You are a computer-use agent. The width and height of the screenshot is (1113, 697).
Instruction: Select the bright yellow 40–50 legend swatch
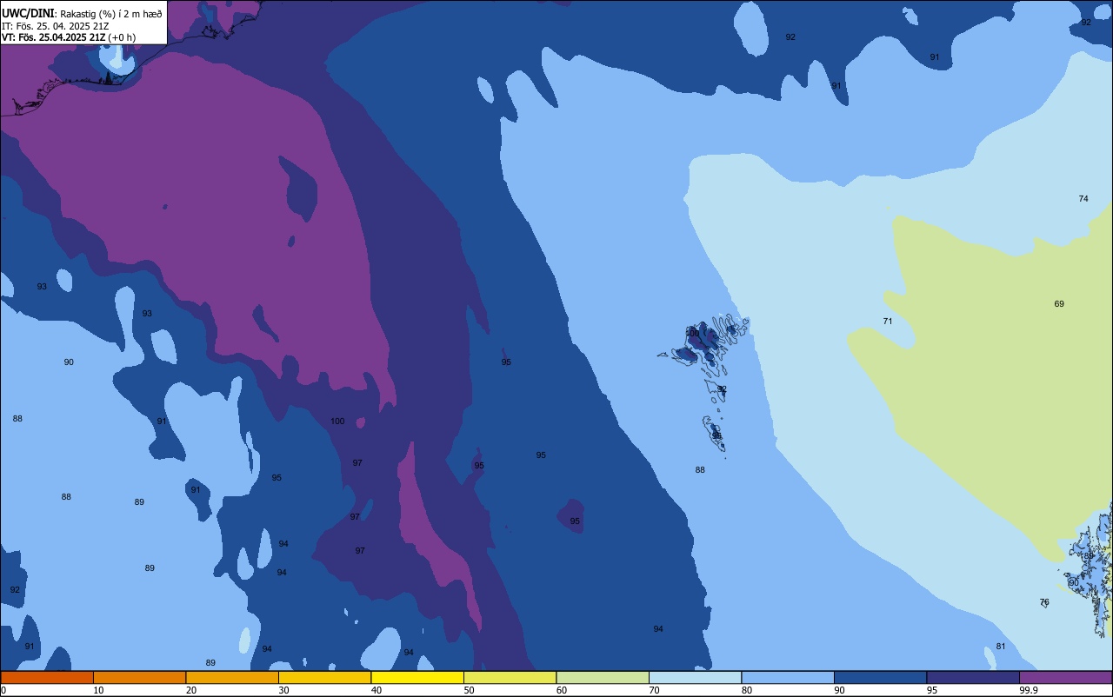[417, 677]
